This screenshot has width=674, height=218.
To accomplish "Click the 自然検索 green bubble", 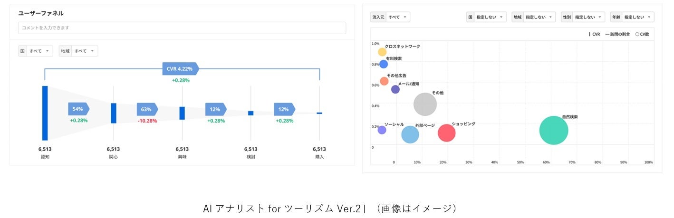I will click(x=554, y=130).
